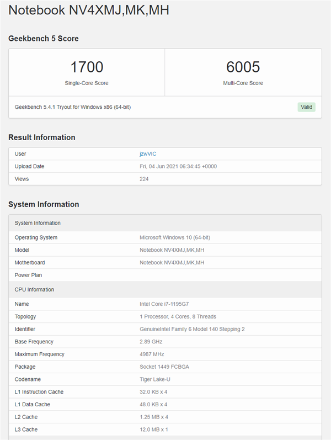Click the Codename value Tiger Lake-U
The image size is (331, 440).
point(155,379)
